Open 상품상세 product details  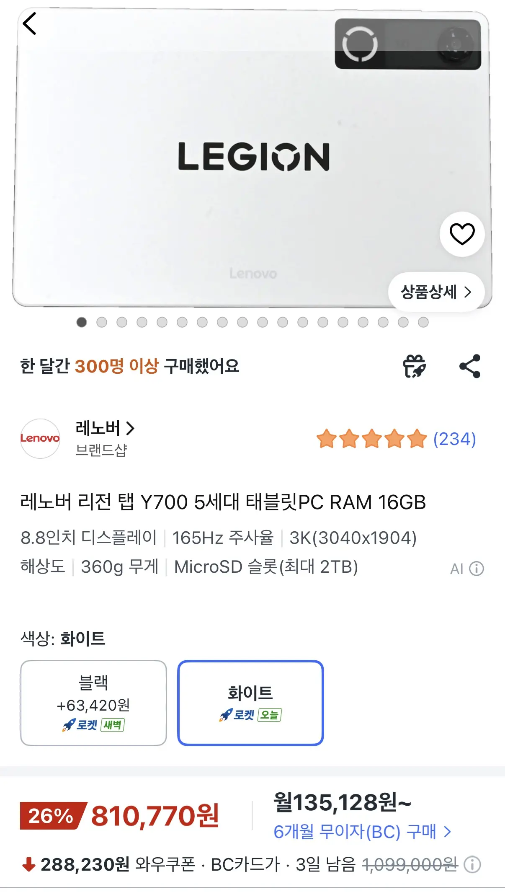[436, 292]
